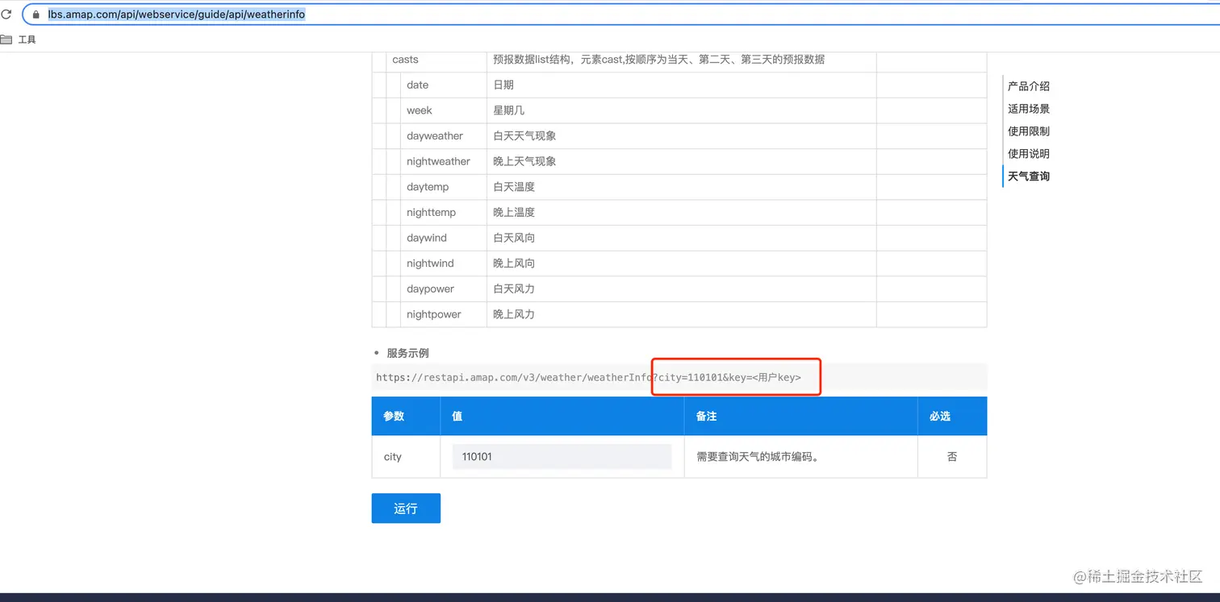This screenshot has height=602, width=1220.
Task: Click the 值 column header
Action: [562, 416]
